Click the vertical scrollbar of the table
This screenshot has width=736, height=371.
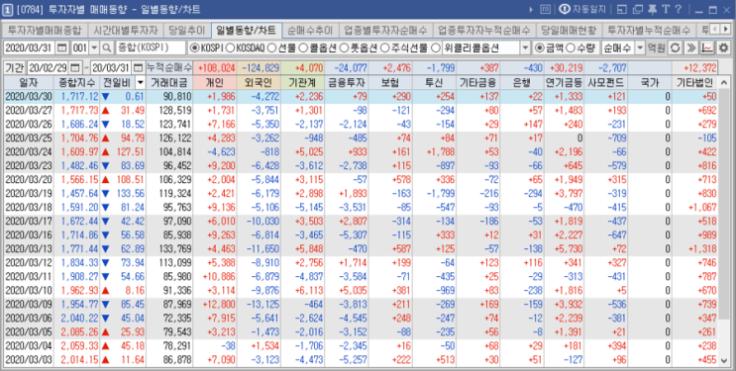click(x=723, y=222)
